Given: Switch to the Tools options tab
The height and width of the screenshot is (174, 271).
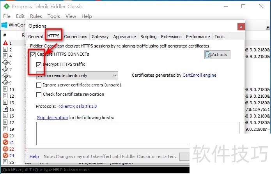Looking at the screenshot, I should 220,37.
